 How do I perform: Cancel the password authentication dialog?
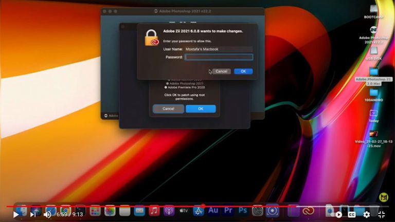[222, 71]
